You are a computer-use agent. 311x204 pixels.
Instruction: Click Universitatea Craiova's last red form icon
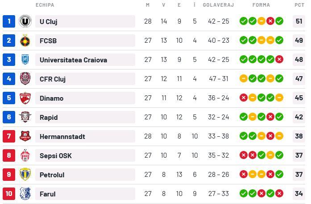pyautogui.click(x=279, y=59)
